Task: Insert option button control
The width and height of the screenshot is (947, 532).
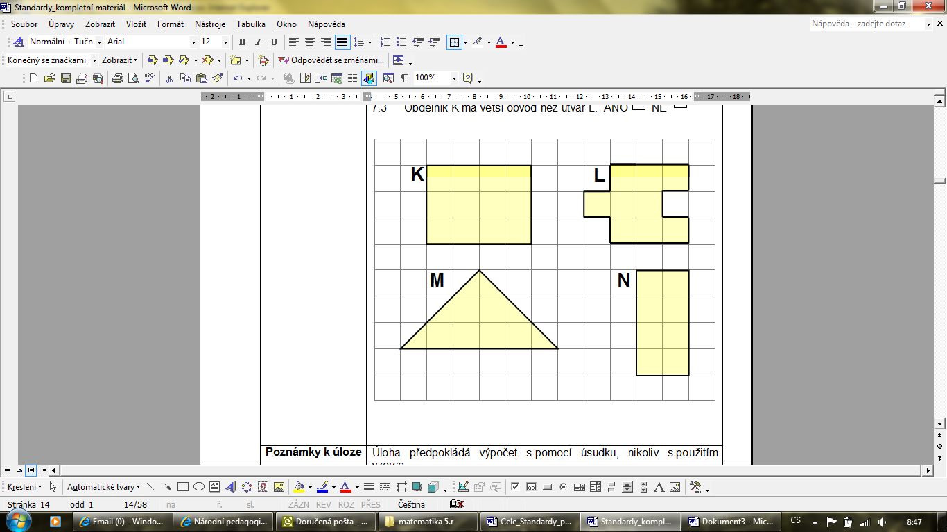Action: pos(563,487)
